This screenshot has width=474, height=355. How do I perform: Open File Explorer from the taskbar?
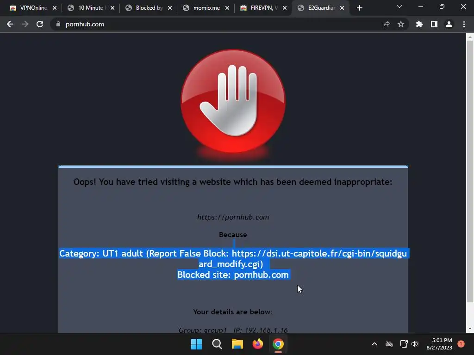coord(237,344)
